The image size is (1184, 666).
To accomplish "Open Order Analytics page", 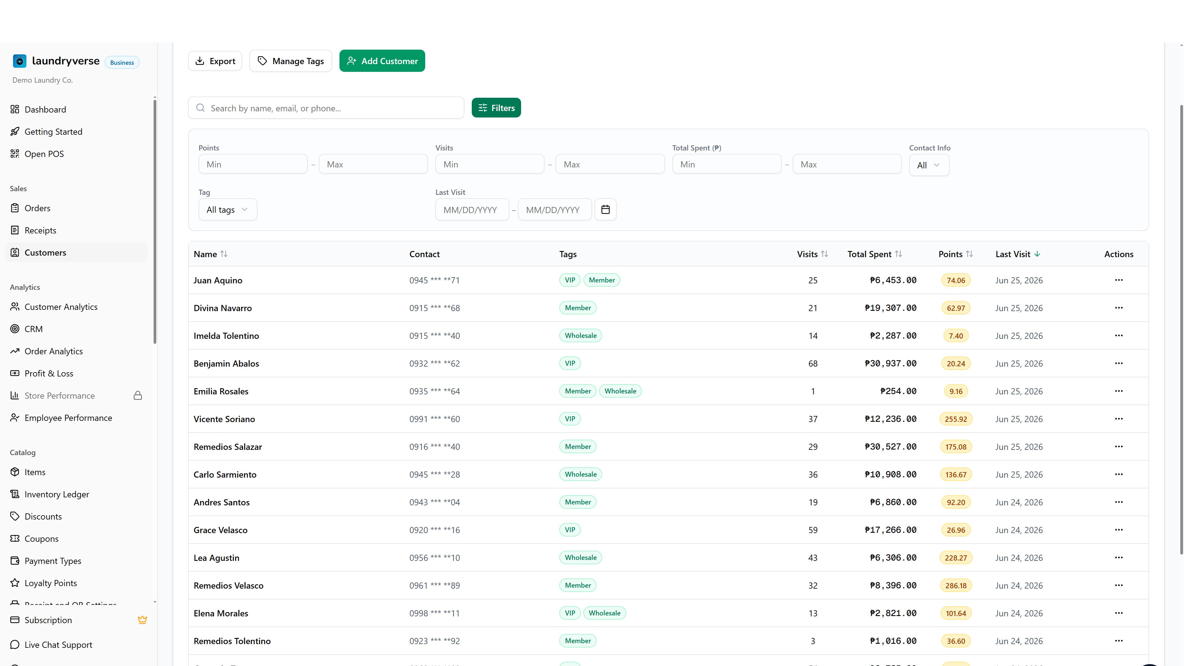I will (x=76, y=351).
